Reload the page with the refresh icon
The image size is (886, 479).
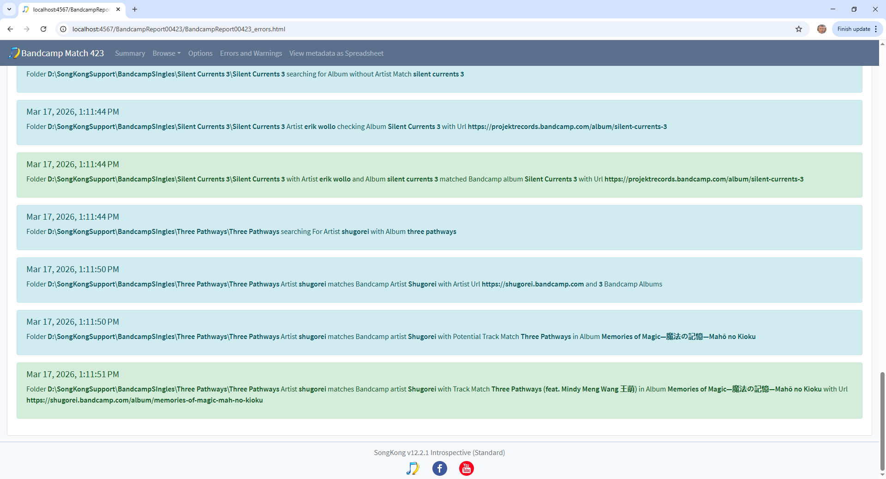click(43, 29)
